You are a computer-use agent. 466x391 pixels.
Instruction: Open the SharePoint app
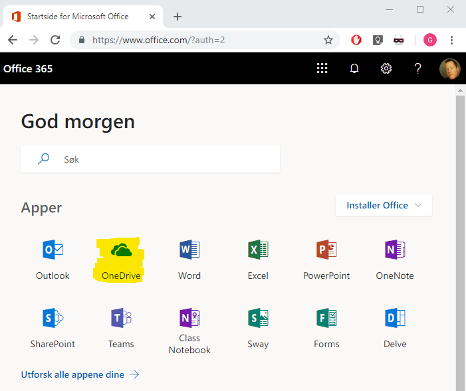(53, 328)
